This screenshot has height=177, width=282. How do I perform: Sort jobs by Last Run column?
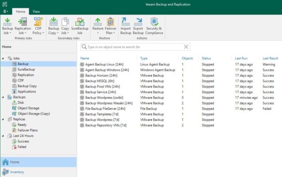[241, 58]
